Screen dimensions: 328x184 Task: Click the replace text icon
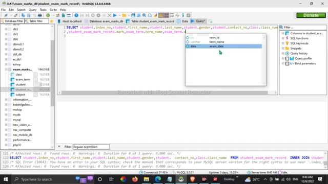click(x=150, y=15)
